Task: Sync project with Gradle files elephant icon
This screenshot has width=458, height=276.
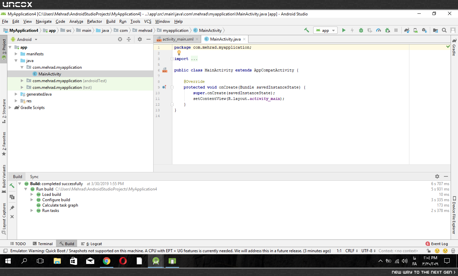Action: click(x=407, y=30)
